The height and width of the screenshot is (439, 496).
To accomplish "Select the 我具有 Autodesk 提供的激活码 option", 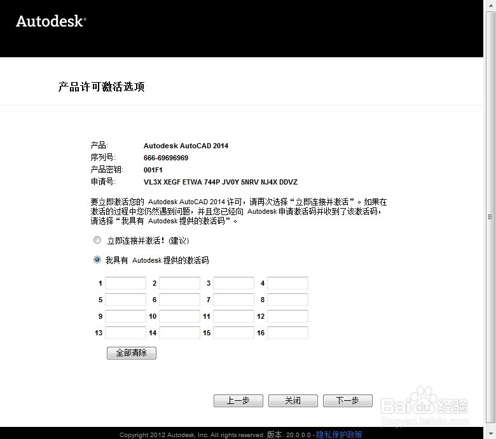I will point(97,260).
